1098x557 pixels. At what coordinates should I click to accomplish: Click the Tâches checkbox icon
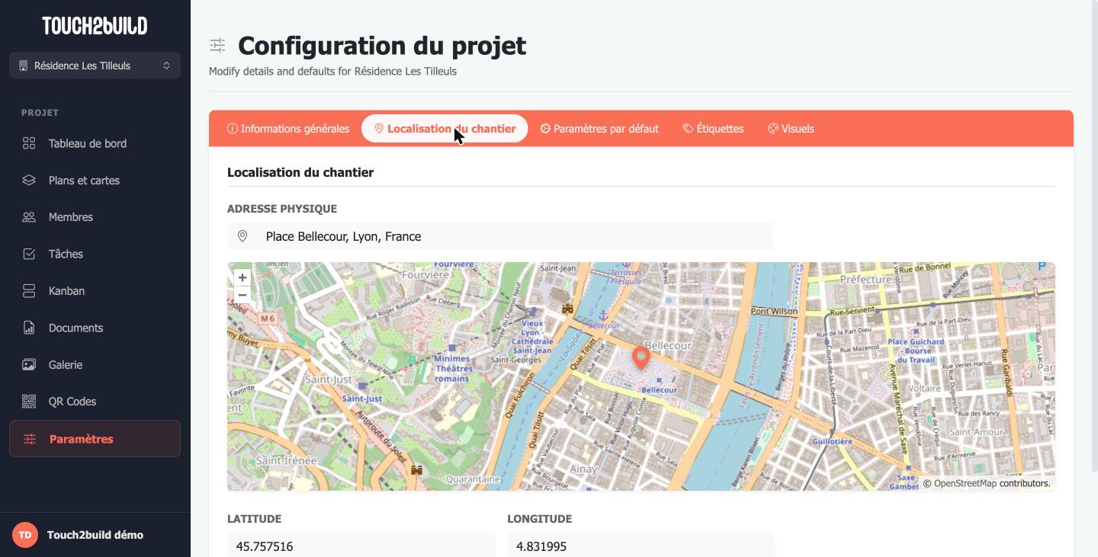coord(29,254)
